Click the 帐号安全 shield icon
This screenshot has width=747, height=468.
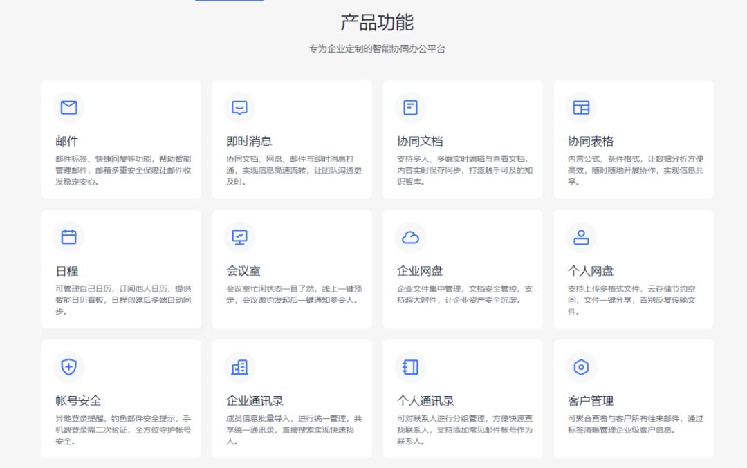click(68, 367)
